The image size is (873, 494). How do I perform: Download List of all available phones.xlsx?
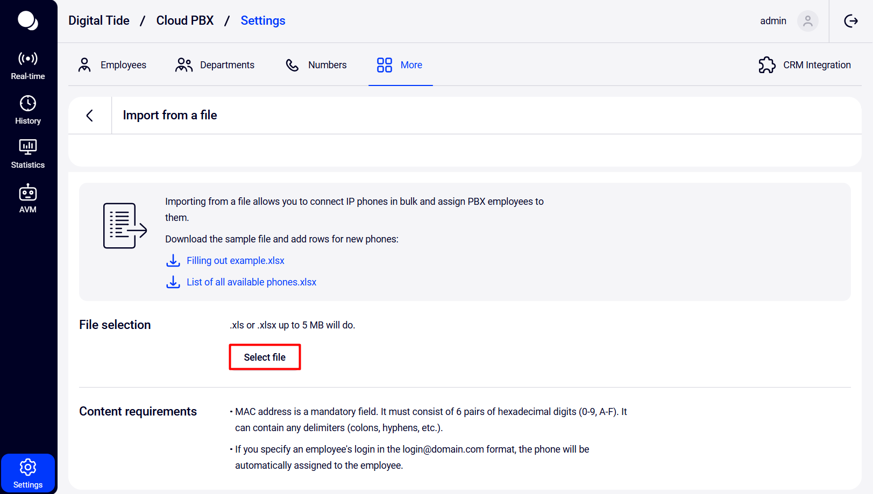(x=251, y=282)
